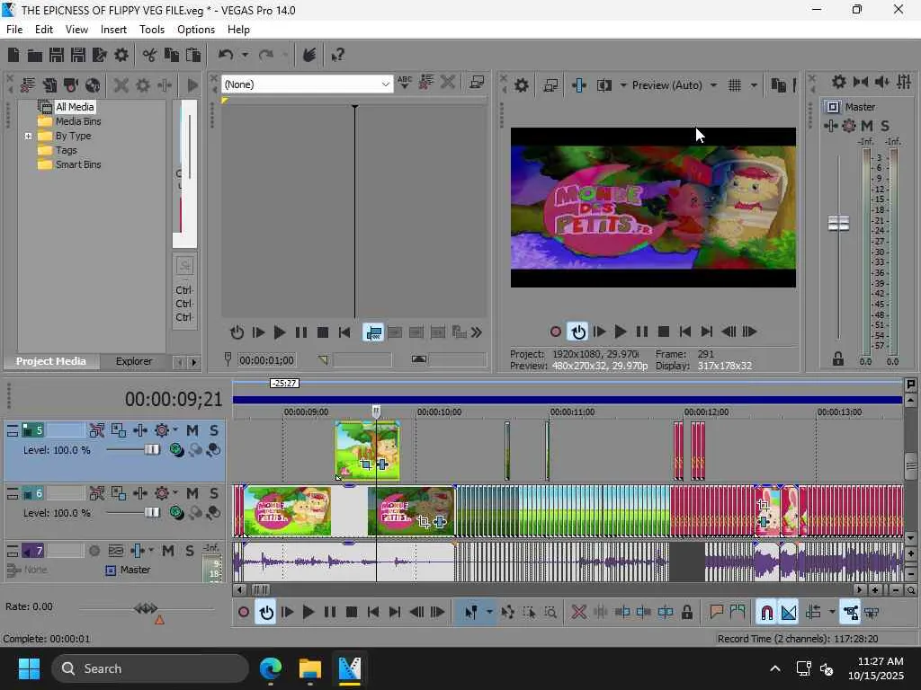Open Video Preview project settings gear
The width and height of the screenshot is (921, 690).
click(x=521, y=85)
